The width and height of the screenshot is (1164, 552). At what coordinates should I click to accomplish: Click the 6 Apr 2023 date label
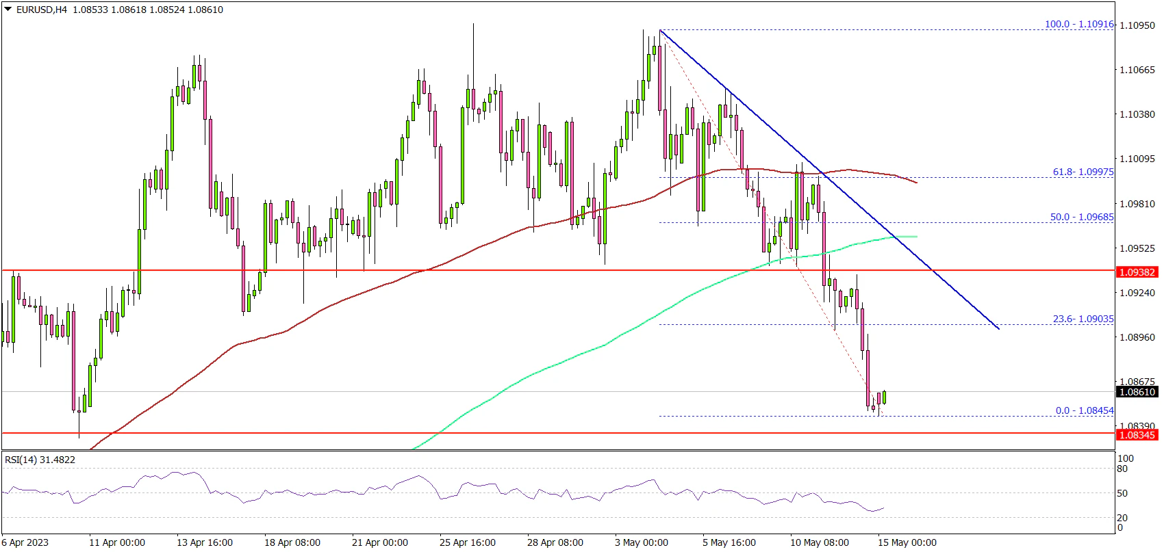click(x=25, y=542)
